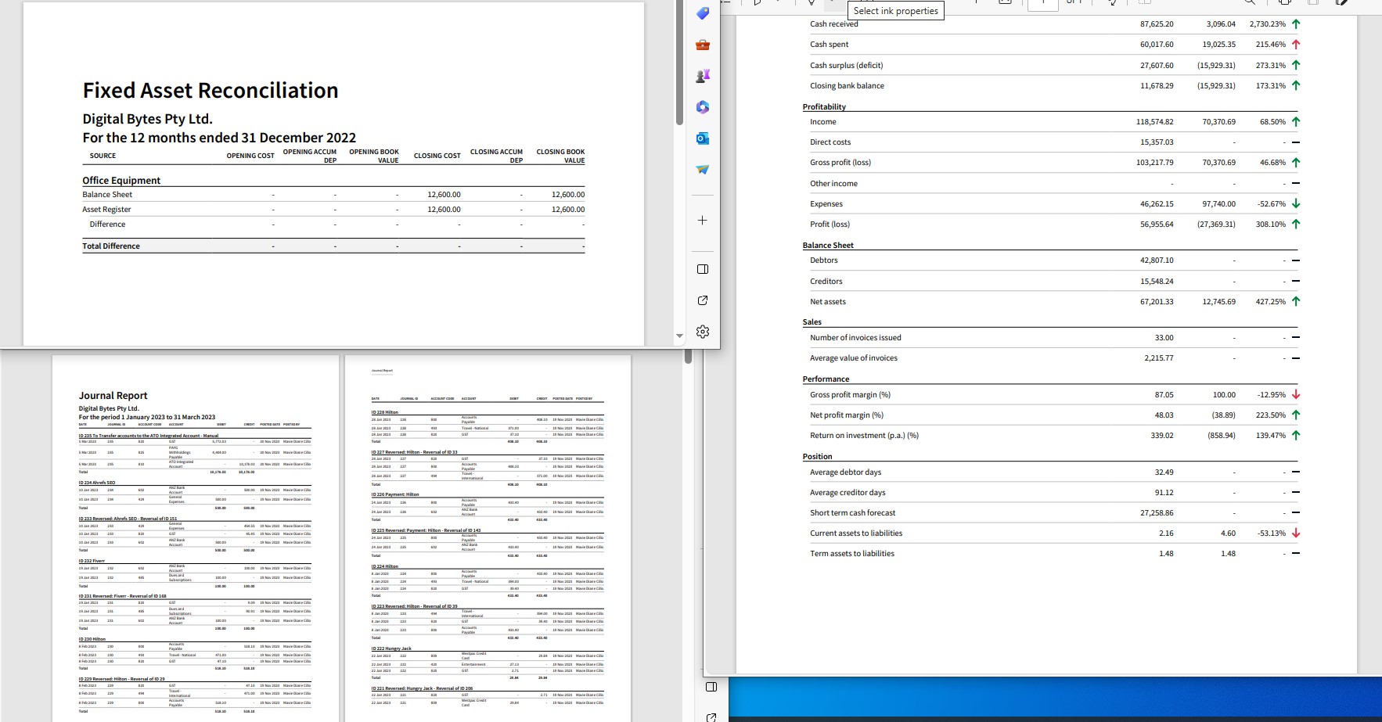Open sidebar settings gear icon
The image size is (1382, 722).
(x=703, y=332)
